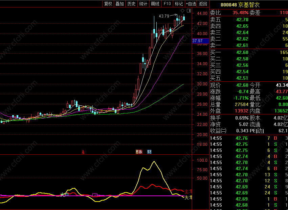Select the 14:55 tick at 42.69 with volume 1

pyautogui.click(x=249, y=199)
